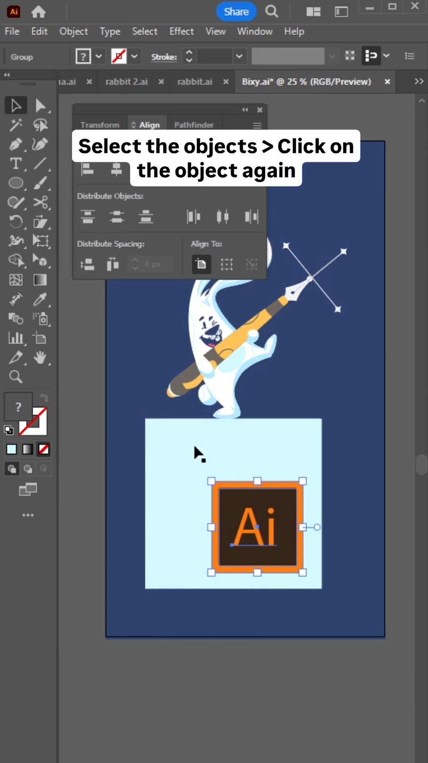Select the Type tool
The width and height of the screenshot is (428, 763).
coord(16,163)
